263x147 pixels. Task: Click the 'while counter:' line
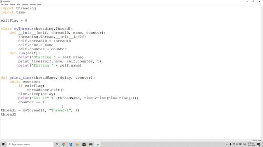point(25,82)
